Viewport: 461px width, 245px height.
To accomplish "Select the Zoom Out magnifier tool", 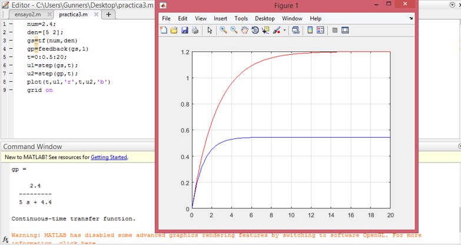I will point(234,30).
